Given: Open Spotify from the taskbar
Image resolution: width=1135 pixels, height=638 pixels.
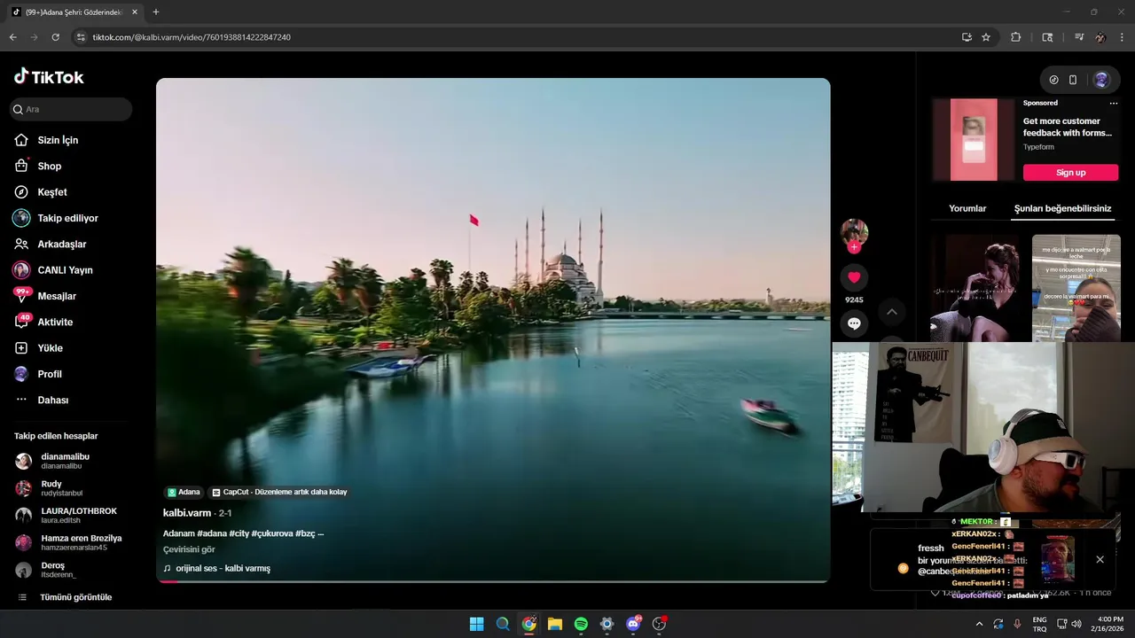Looking at the screenshot, I should point(581,624).
